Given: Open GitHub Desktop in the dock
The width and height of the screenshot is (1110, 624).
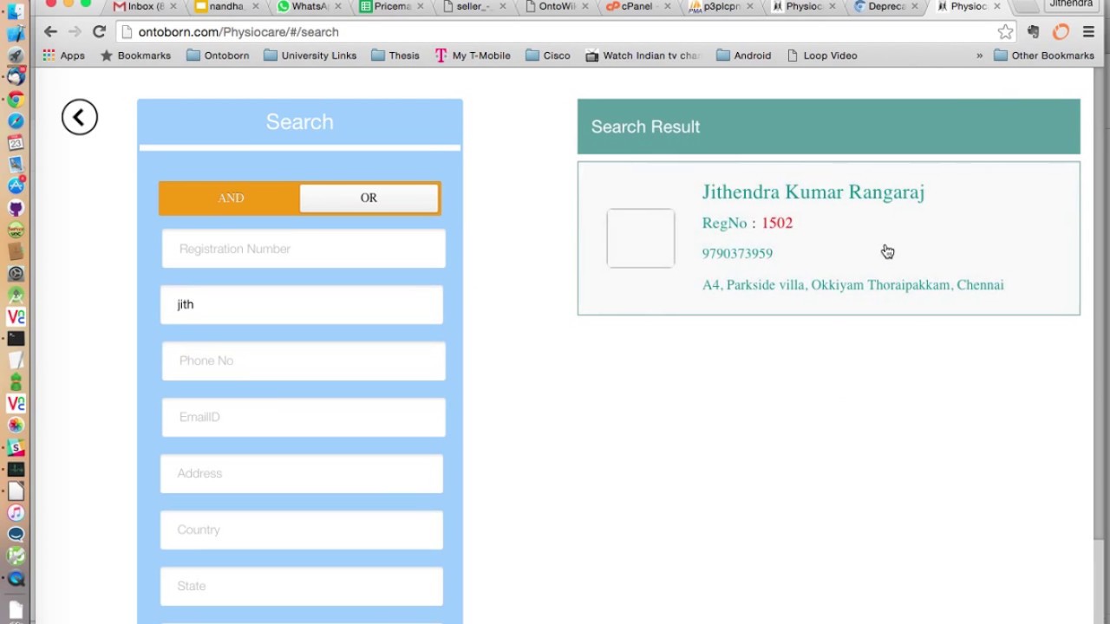Looking at the screenshot, I should 16,208.
